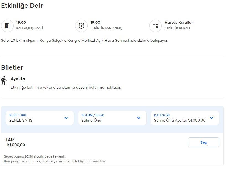Click the Kampanya ve indirimler note

(x=55, y=161)
